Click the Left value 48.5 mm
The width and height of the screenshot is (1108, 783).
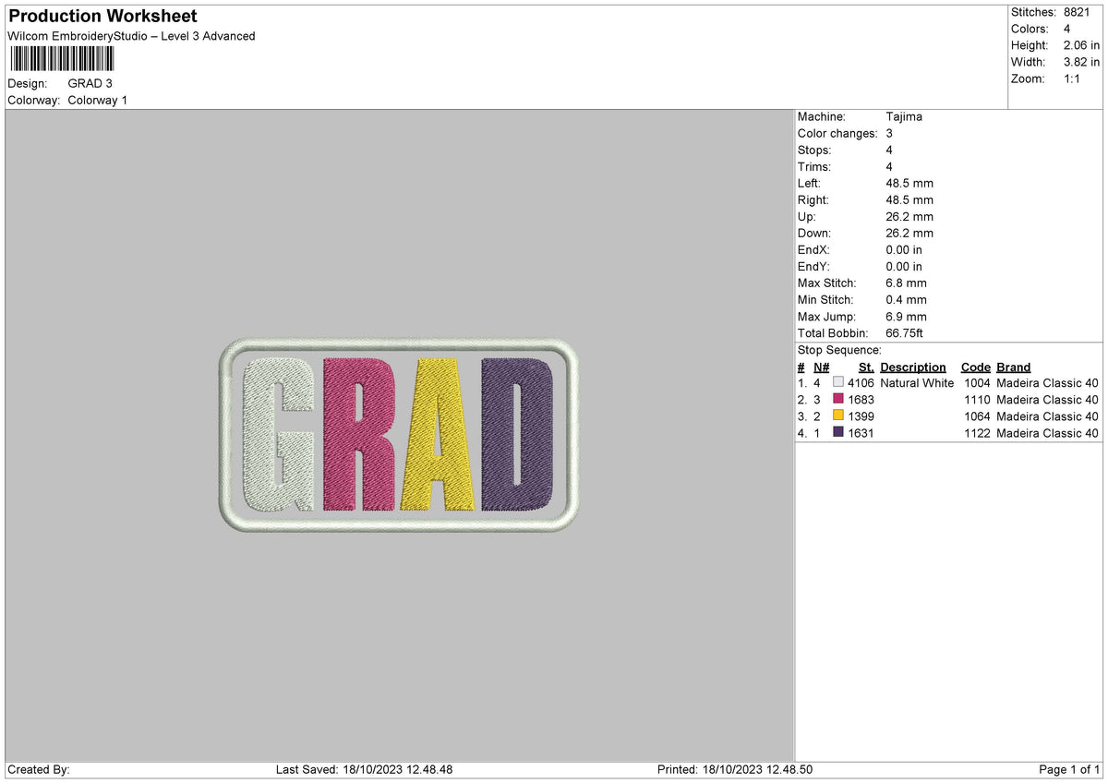coord(909,183)
